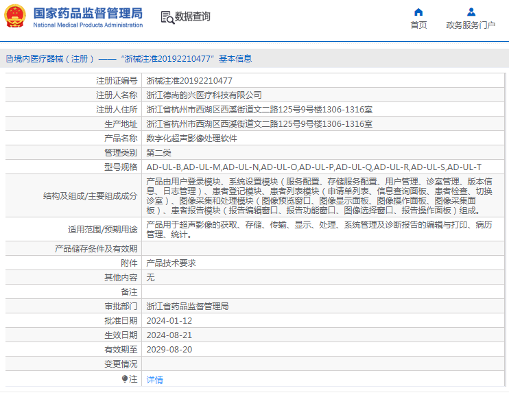This screenshot has height=395, width=509.
Task: Open the 首页 navigation label
Action: point(418,25)
